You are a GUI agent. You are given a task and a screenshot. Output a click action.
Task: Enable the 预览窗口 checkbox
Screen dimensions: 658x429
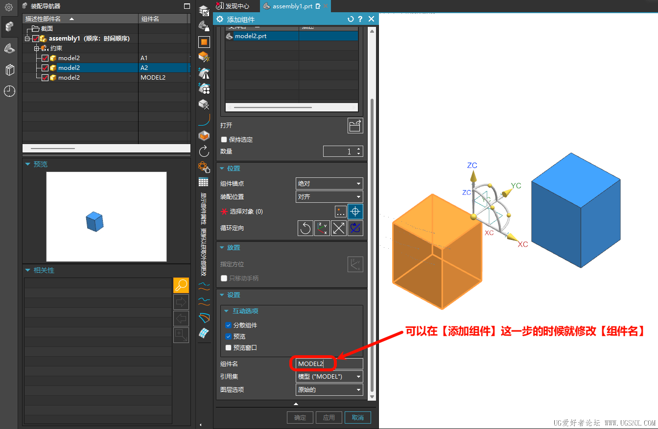[228, 348]
